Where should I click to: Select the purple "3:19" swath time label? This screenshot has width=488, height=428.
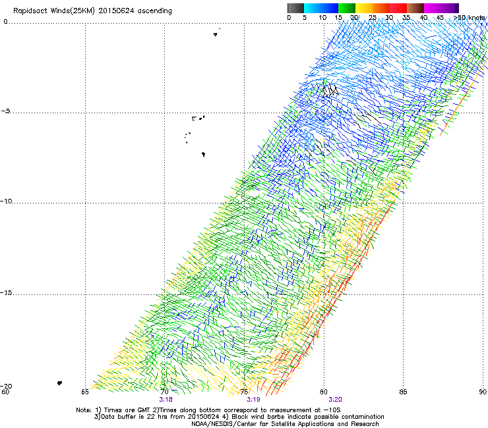(x=253, y=400)
